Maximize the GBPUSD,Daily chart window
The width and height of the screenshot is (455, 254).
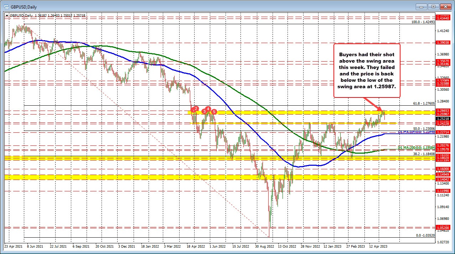click(x=433, y=6)
